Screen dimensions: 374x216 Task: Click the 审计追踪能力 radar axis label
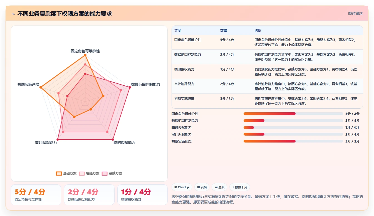point(46,143)
